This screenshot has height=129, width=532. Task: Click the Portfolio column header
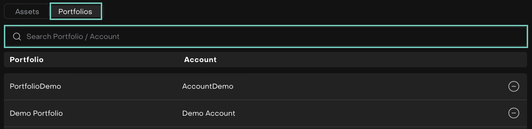[x=27, y=60]
